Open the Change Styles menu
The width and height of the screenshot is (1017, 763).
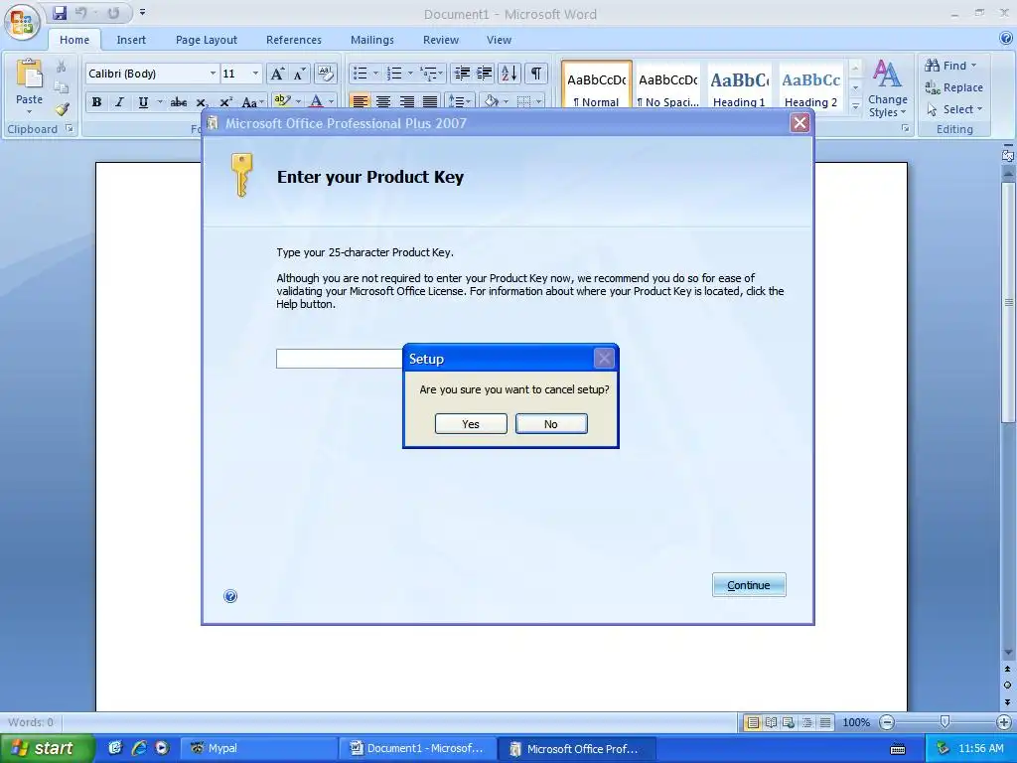[887, 88]
